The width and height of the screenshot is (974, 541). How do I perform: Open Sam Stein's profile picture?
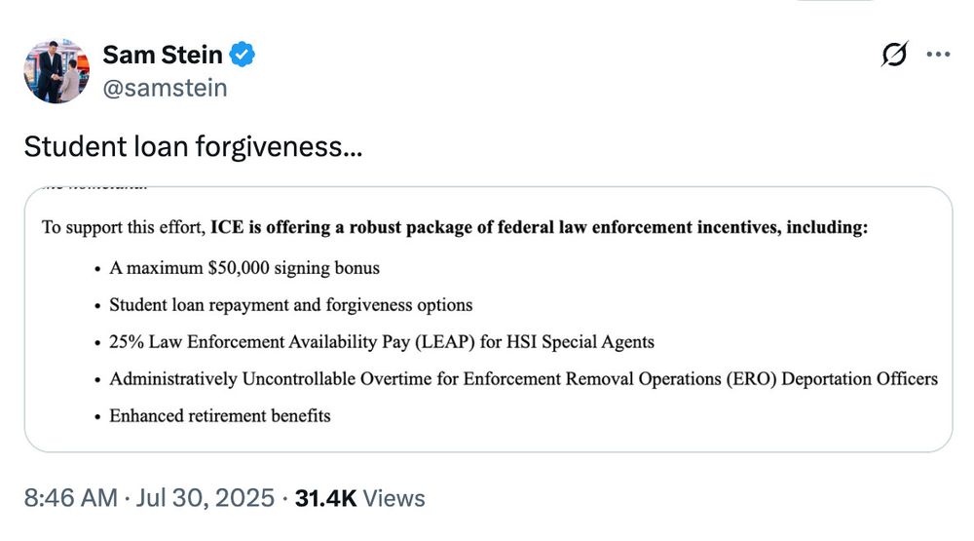[x=56, y=71]
